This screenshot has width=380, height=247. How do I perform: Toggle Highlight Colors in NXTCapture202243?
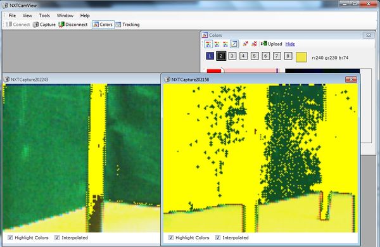coord(10,237)
